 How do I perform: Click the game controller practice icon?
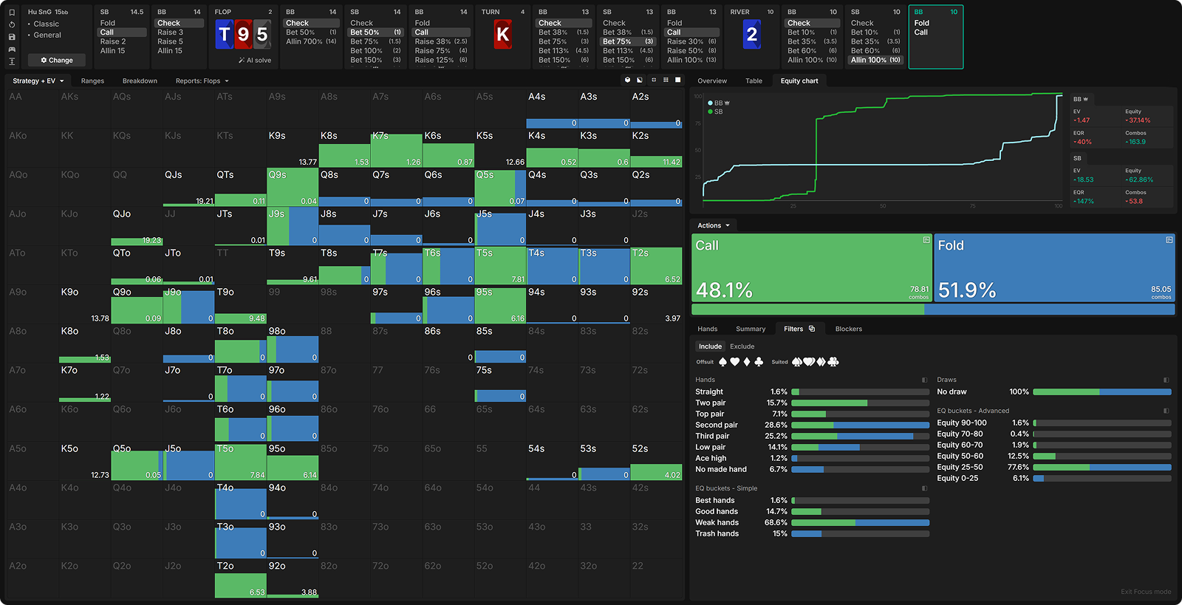tap(12, 49)
